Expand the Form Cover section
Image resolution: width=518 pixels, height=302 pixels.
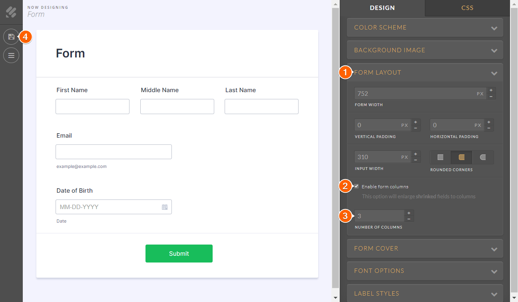pyautogui.click(x=425, y=249)
